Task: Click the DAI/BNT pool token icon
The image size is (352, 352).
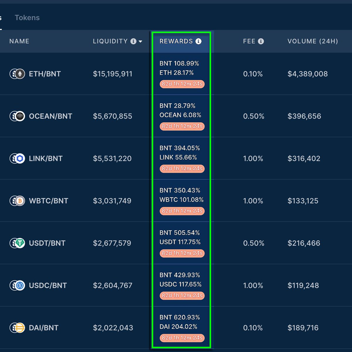Action: coord(17,328)
